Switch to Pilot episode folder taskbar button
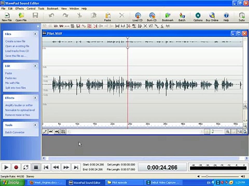 click(x=125, y=183)
